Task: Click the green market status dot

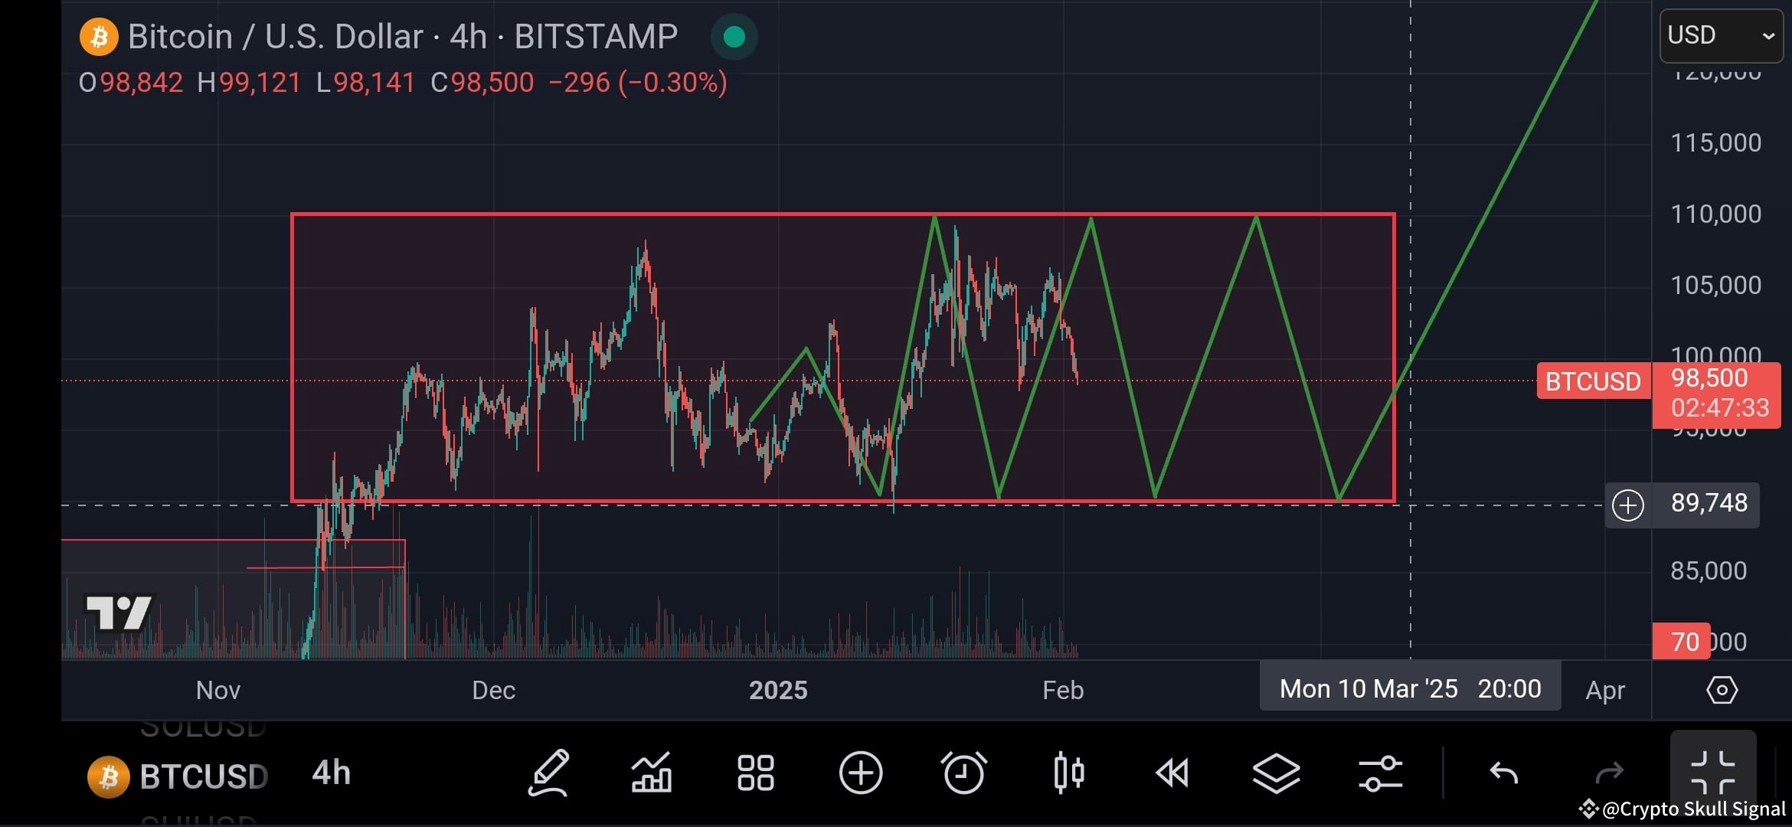Action: point(734,36)
